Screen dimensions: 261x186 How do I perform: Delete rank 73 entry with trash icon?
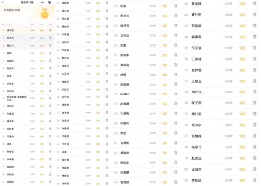click(x=255, y=92)
